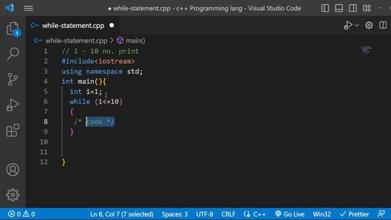Change the UTF-8 encoding
Screen dimensions: 391x220
pos(205,214)
